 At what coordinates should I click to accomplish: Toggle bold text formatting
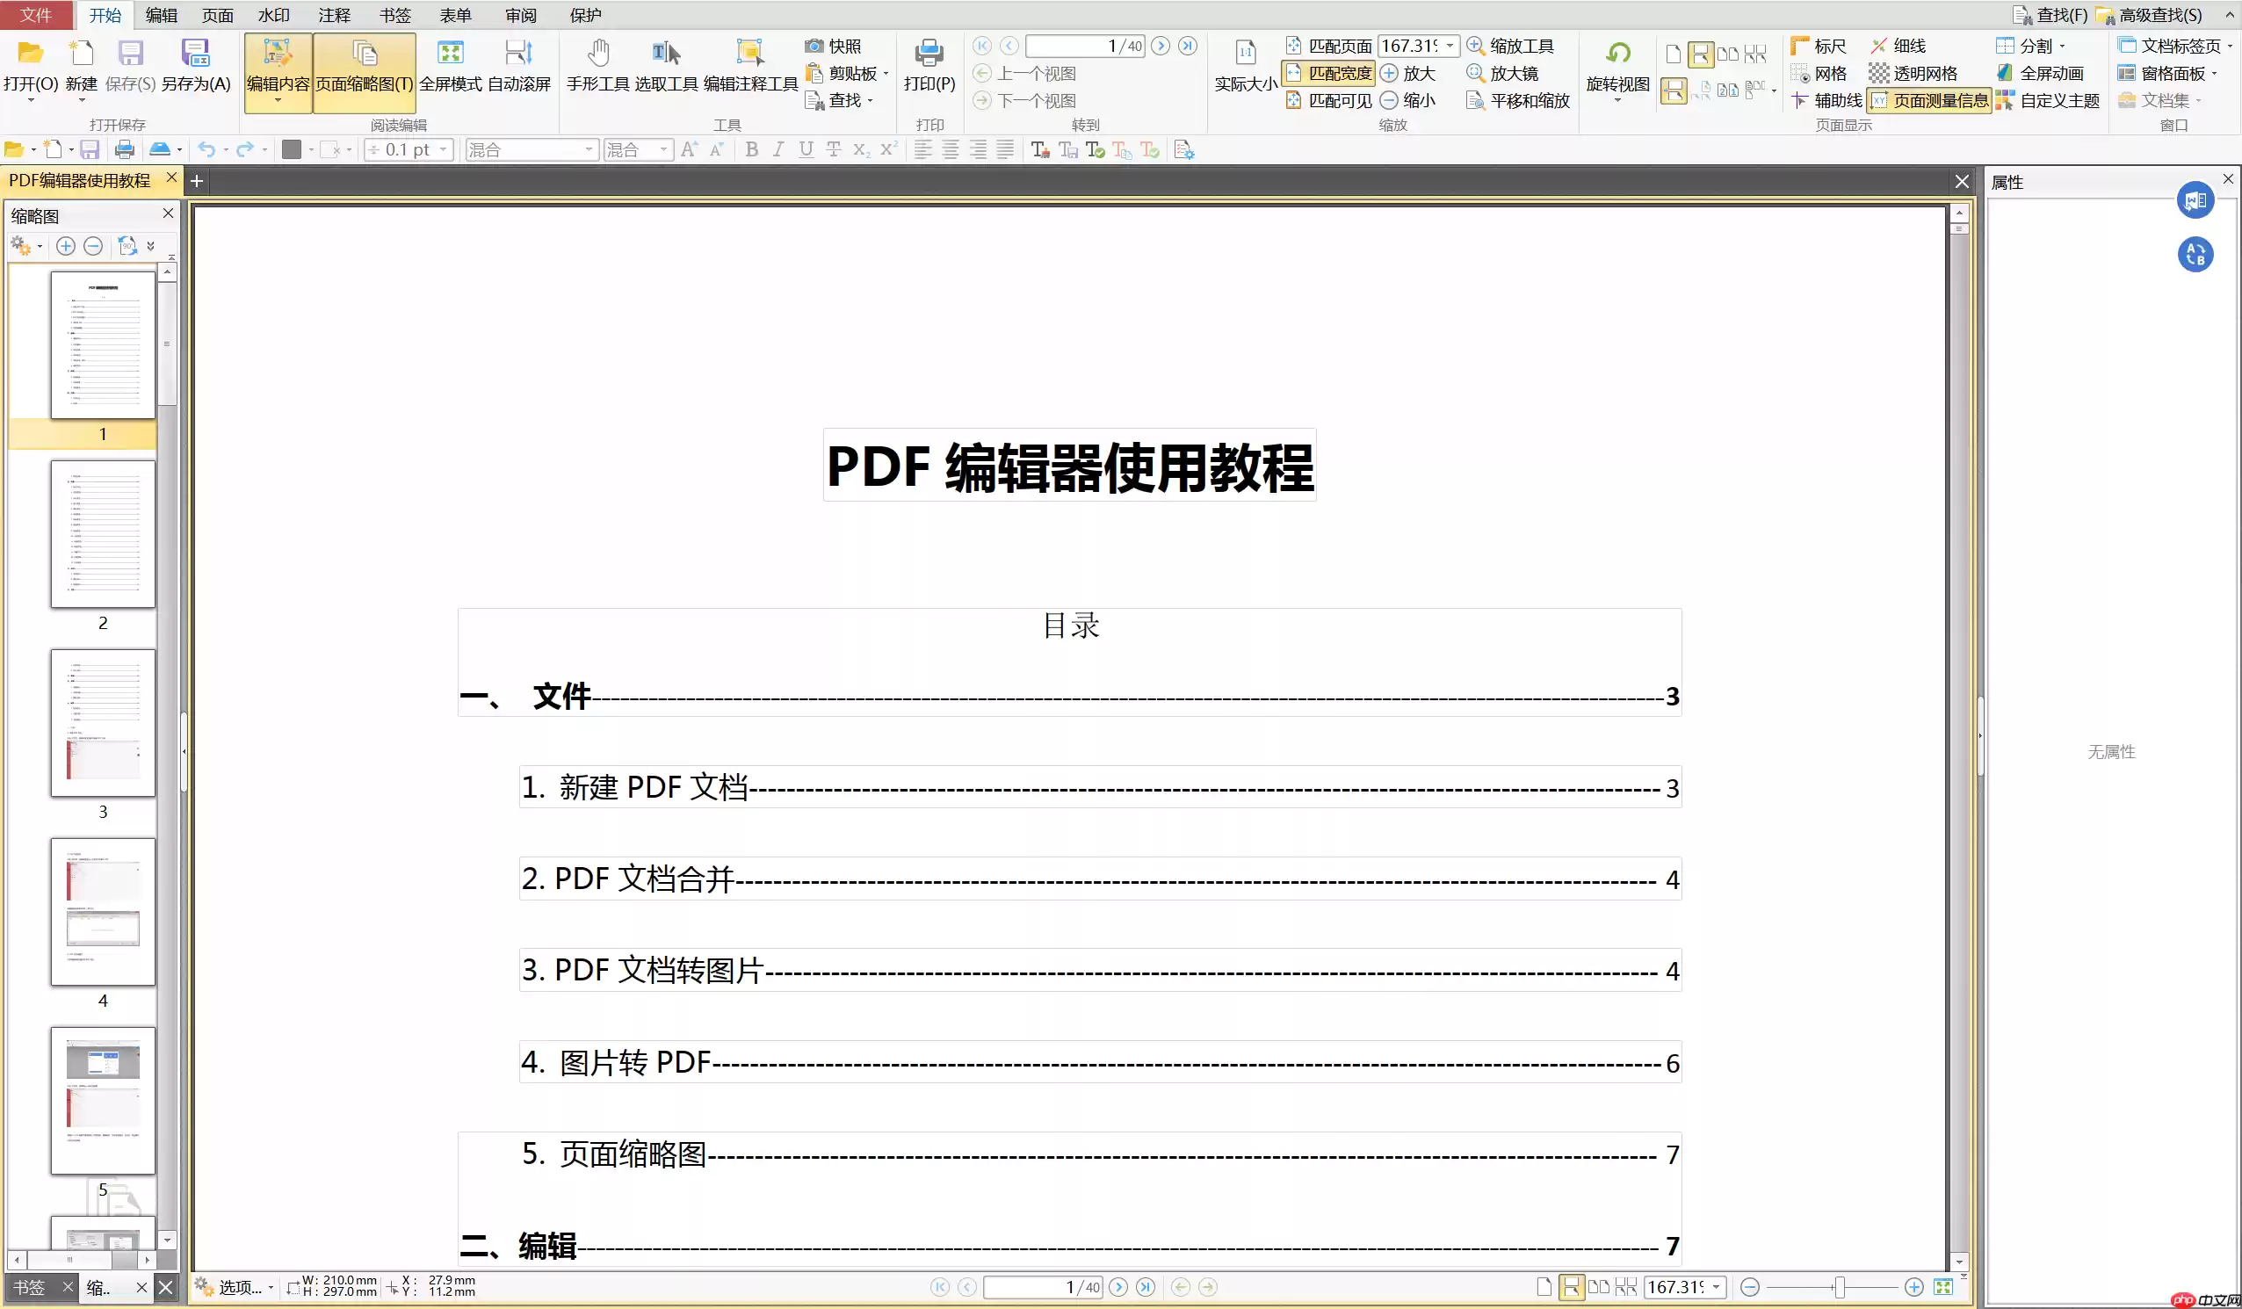tap(751, 148)
